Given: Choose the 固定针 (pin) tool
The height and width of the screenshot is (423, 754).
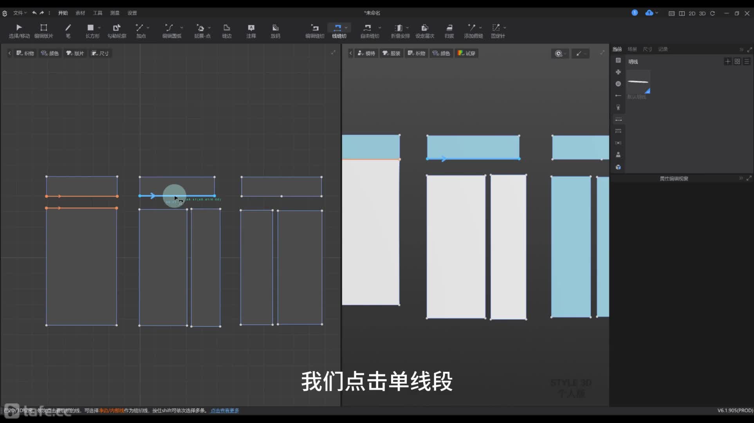Looking at the screenshot, I should coord(497,31).
